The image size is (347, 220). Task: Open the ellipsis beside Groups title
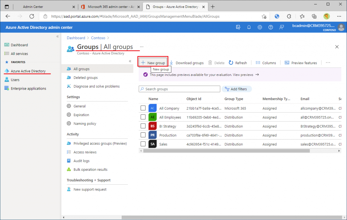pyautogui.click(x=142, y=47)
